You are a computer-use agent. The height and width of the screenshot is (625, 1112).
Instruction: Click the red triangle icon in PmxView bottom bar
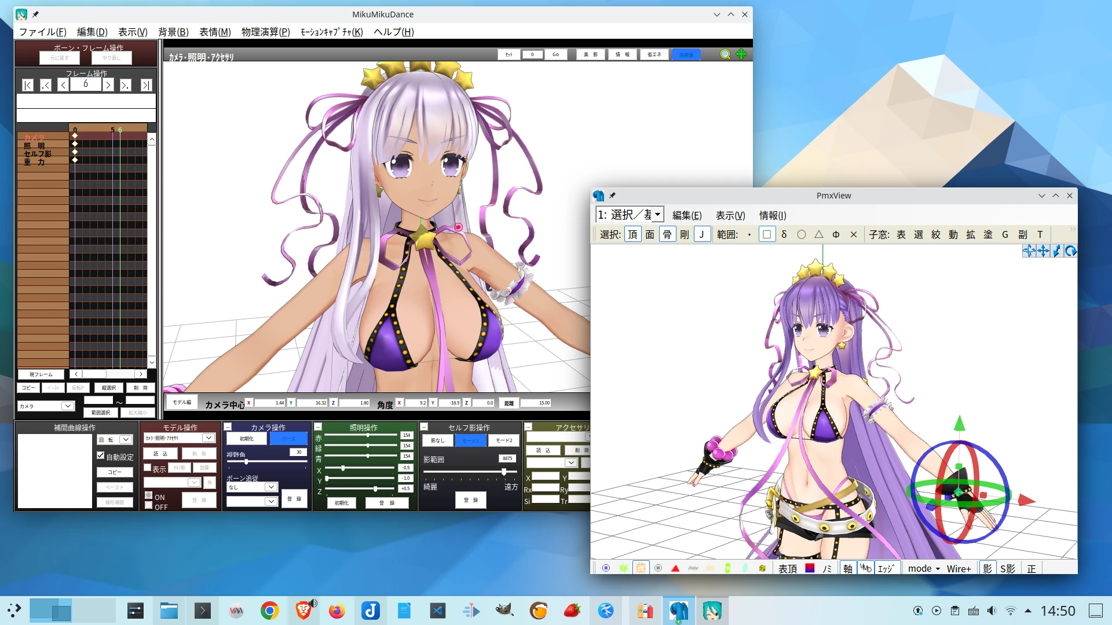click(675, 569)
